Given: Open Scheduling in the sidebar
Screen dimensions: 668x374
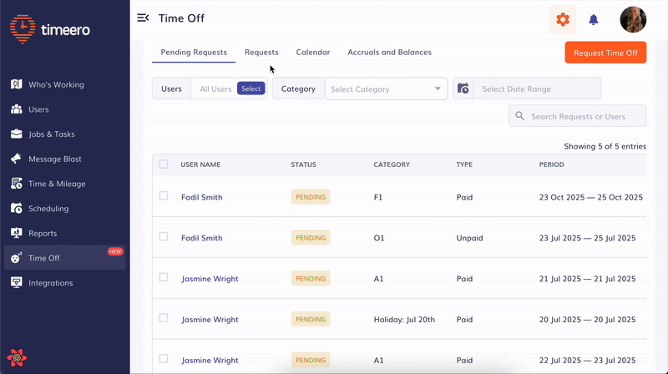Looking at the screenshot, I should (48, 208).
